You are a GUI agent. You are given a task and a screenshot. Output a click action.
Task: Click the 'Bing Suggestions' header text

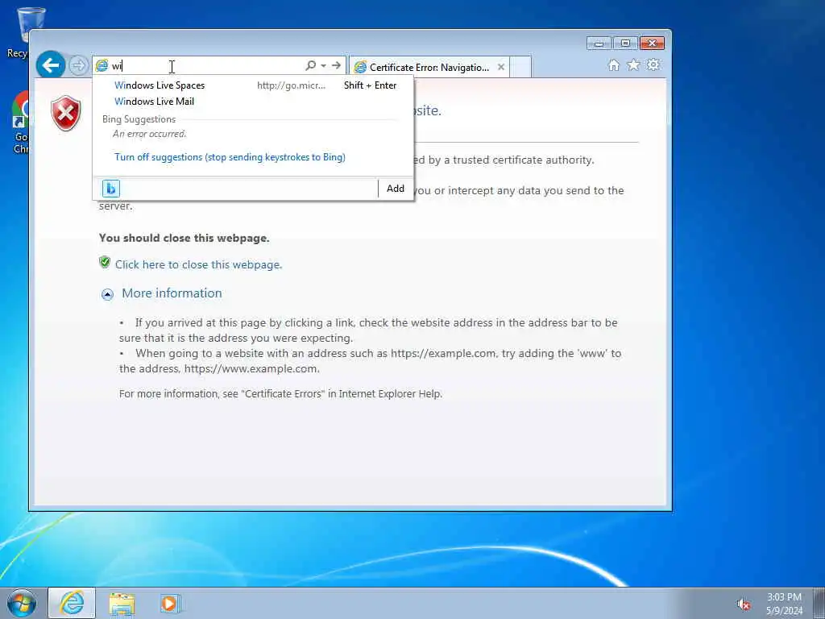click(139, 119)
